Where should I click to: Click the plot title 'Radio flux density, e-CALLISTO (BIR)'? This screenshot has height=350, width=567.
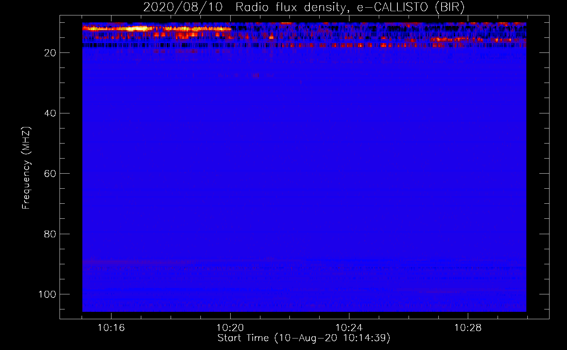[x=350, y=7]
